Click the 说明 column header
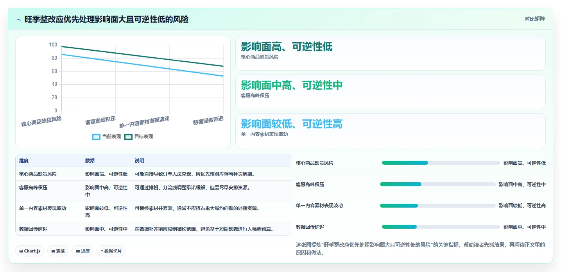Screen dimensions: 561x272 click(x=140, y=161)
